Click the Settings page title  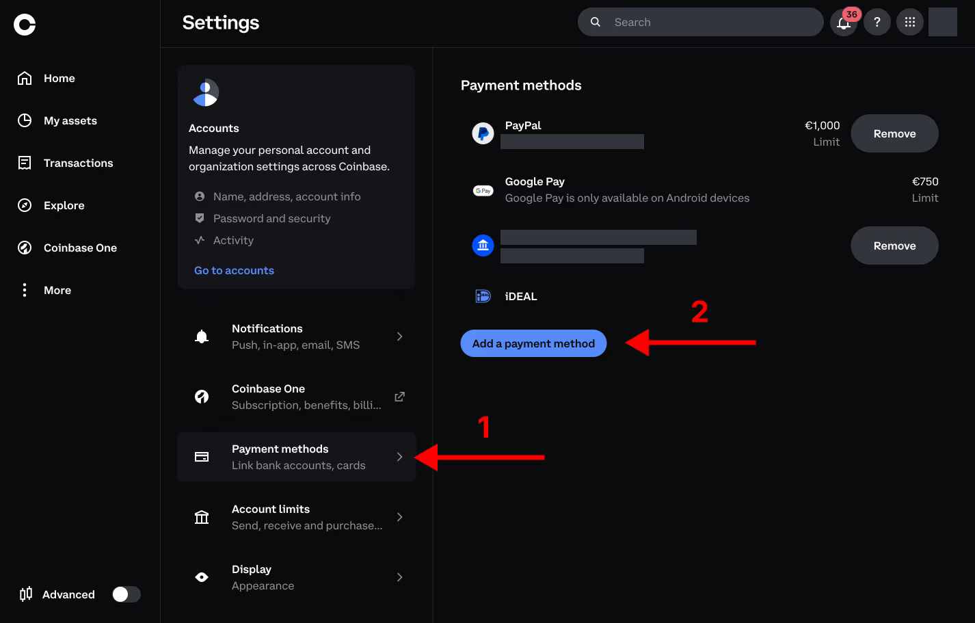221,23
